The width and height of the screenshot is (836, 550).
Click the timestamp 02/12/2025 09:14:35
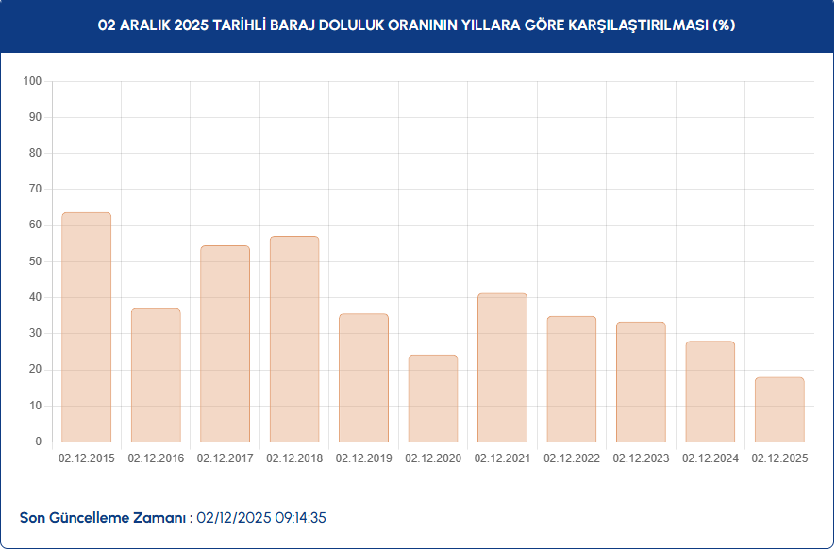261,518
